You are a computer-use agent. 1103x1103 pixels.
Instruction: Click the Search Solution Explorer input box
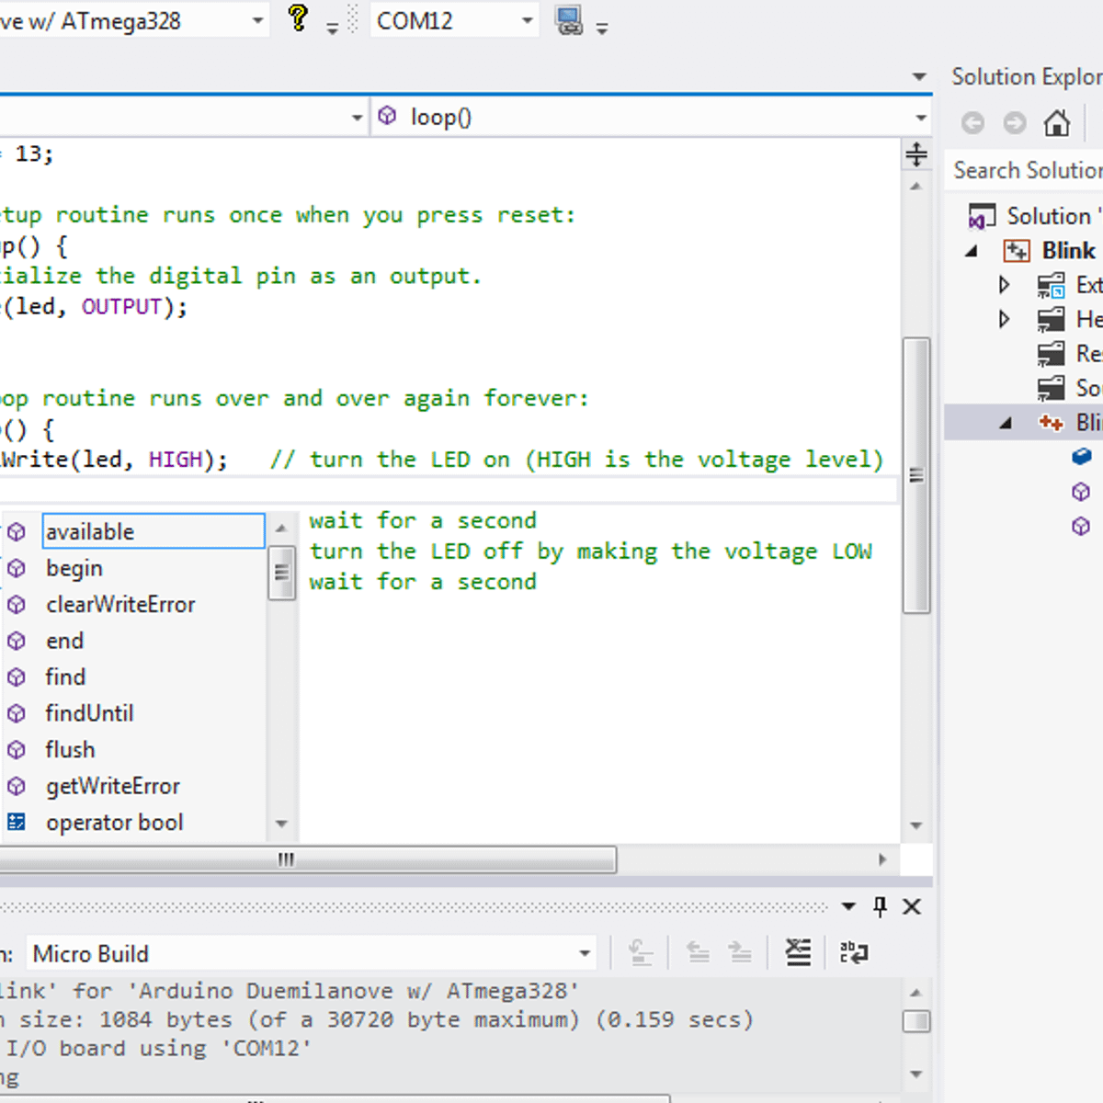(x=1025, y=171)
